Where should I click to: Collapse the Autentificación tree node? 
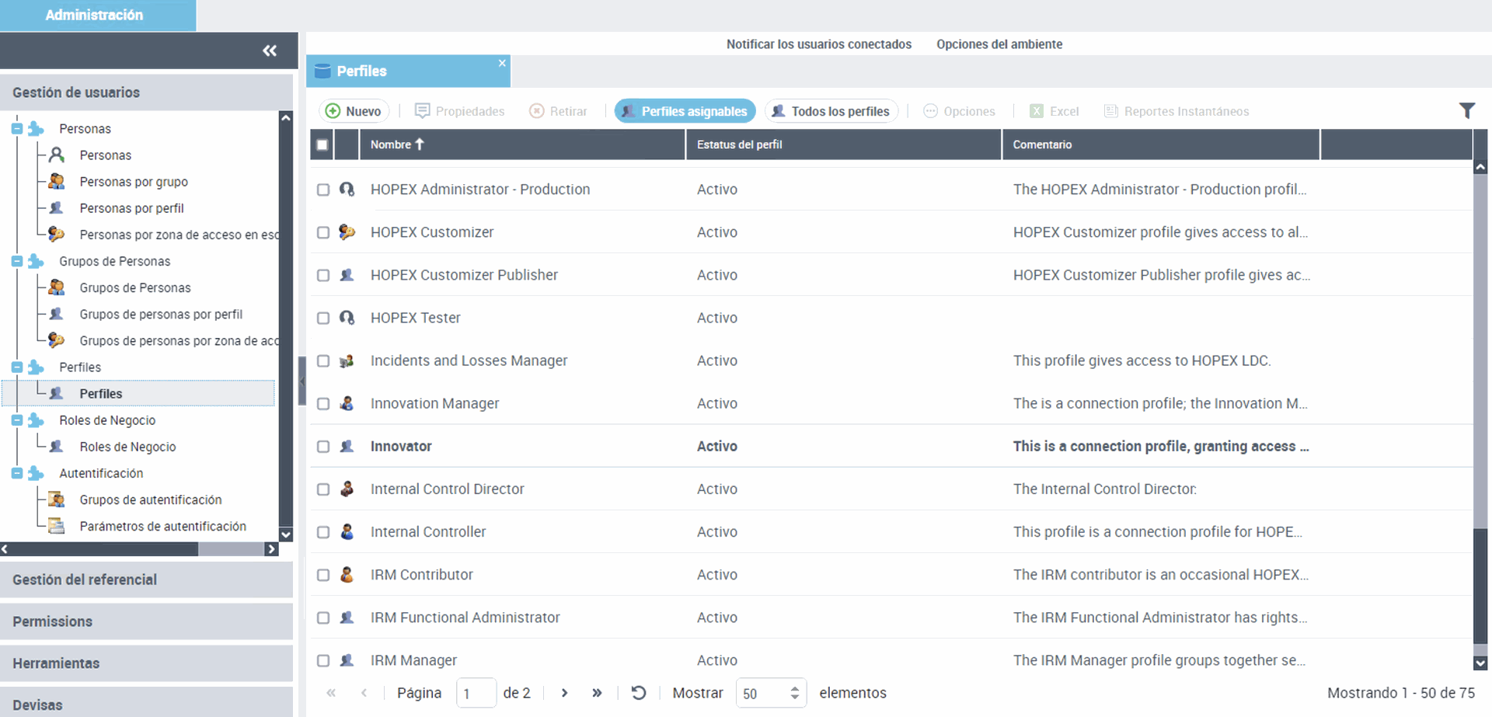pos(17,473)
